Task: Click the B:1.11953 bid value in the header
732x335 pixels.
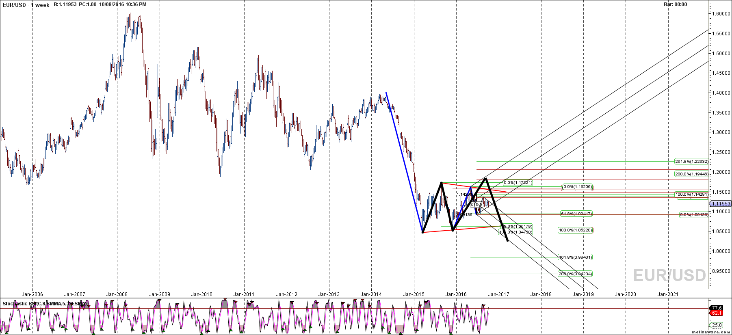Action: click(x=65, y=4)
